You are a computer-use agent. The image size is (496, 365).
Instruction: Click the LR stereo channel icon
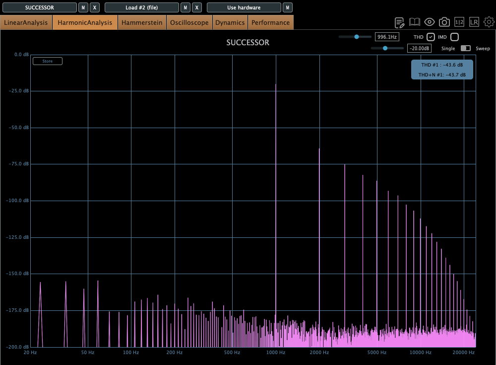474,22
